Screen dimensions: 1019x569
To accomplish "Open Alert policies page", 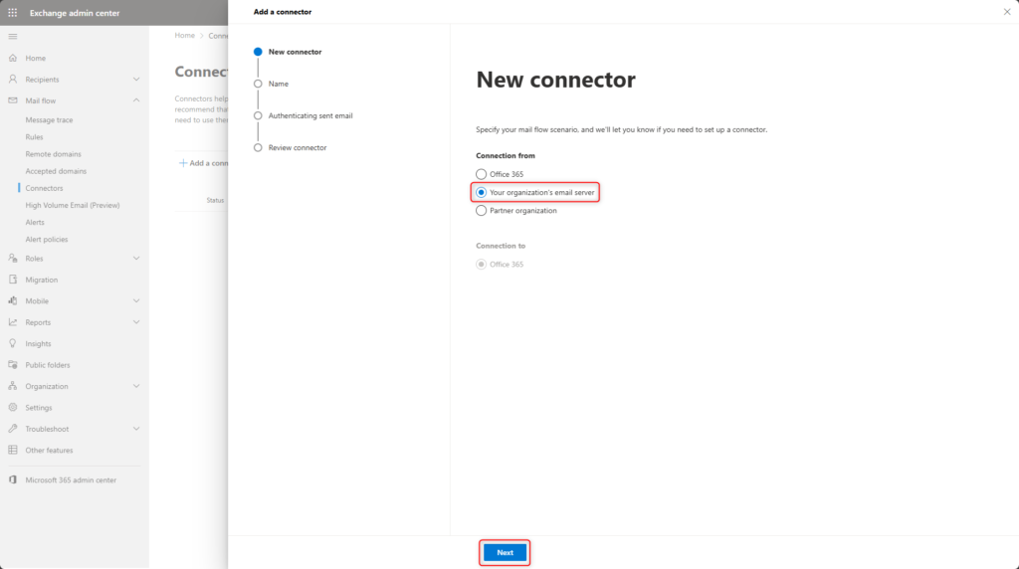I will coord(46,240).
